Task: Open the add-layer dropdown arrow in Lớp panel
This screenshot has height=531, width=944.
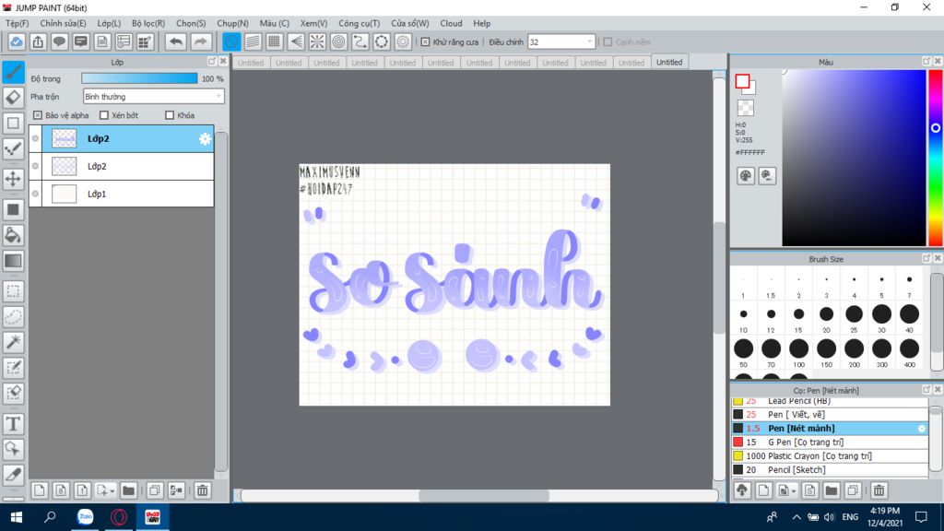Action: coord(112,491)
